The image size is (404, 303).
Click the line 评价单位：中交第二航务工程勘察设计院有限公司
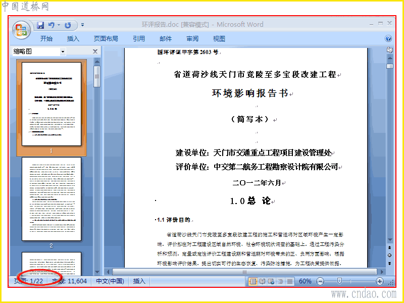[257, 167]
